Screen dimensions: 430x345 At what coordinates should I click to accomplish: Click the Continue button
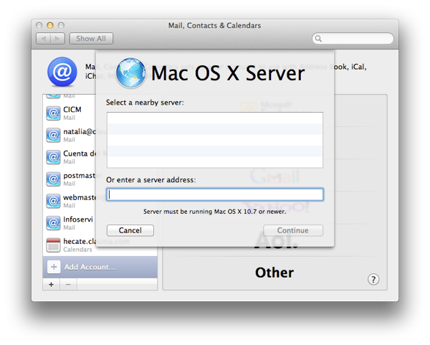pyautogui.click(x=293, y=230)
